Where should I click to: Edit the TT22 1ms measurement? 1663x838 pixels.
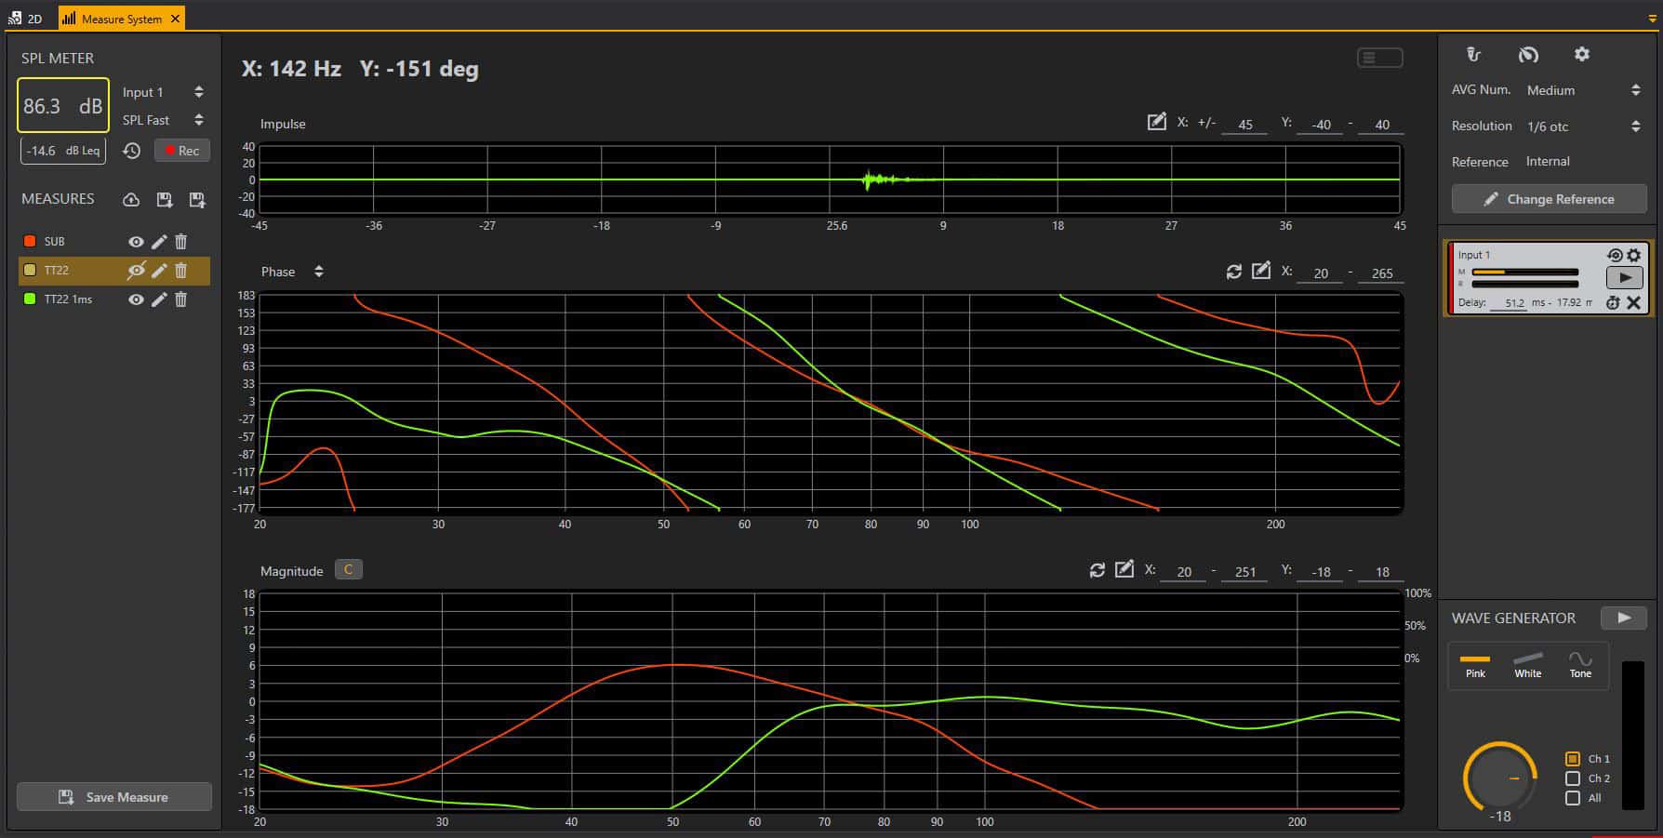tap(159, 299)
